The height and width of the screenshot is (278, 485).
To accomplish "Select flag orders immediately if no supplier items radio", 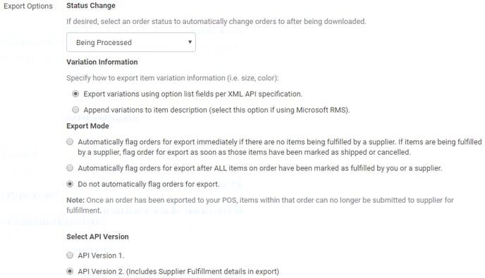I will 70,141.
